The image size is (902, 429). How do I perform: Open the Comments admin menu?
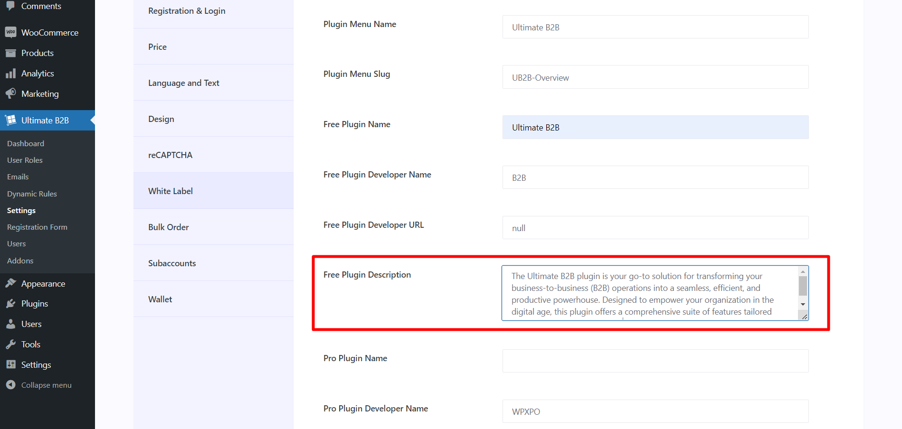[41, 6]
